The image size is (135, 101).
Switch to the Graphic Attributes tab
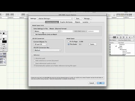coord(66,22)
